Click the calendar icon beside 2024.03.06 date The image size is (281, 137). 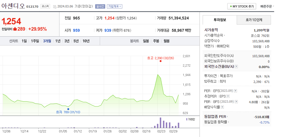point(55,7)
